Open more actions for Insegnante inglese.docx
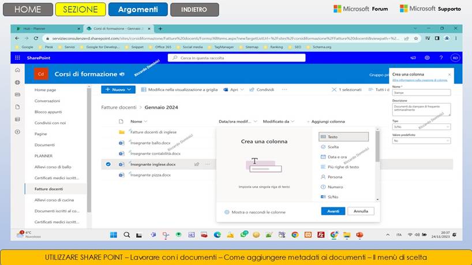472x265 pixels. [x=207, y=164]
